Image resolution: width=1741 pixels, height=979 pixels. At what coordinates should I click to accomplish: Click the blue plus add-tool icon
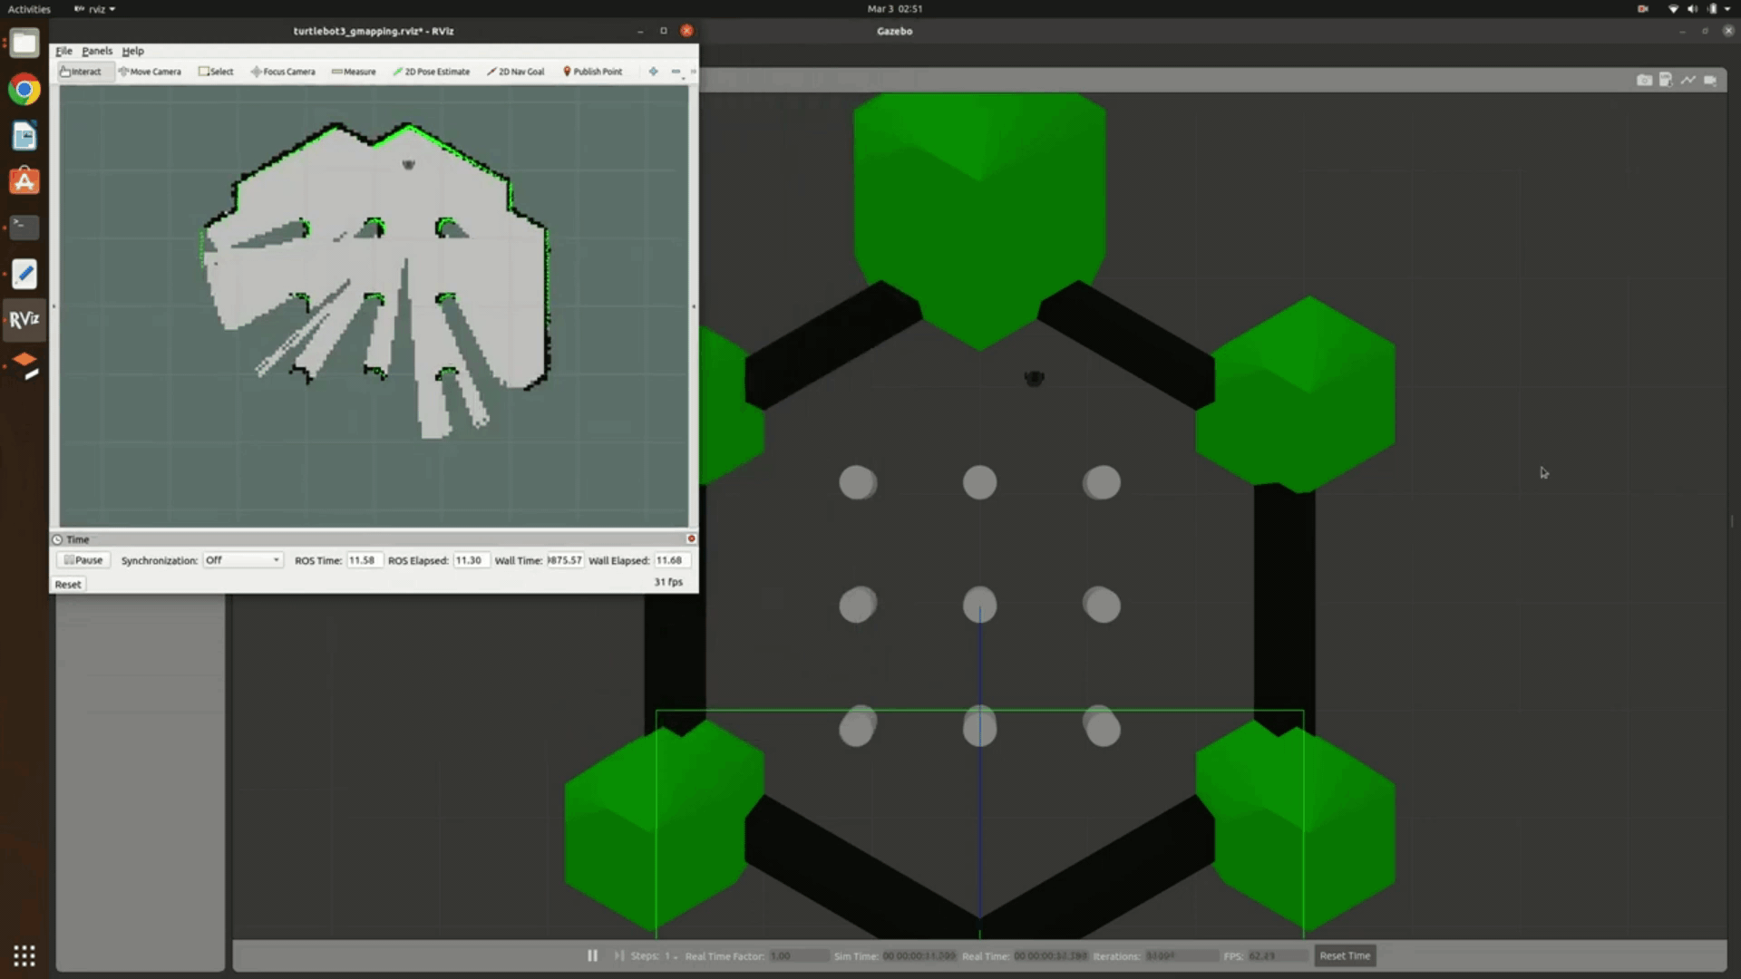click(653, 72)
